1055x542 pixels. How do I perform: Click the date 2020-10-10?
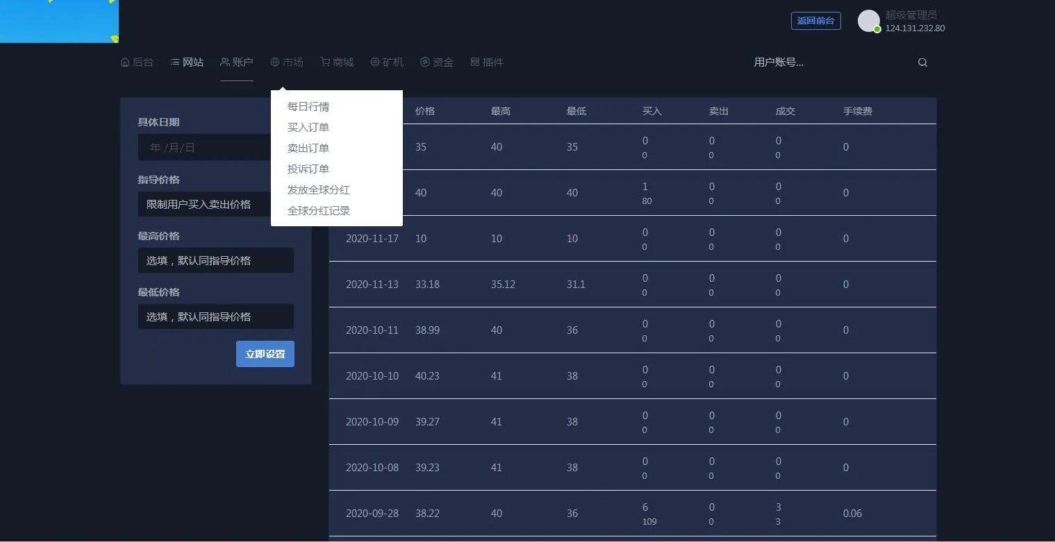coord(372,376)
